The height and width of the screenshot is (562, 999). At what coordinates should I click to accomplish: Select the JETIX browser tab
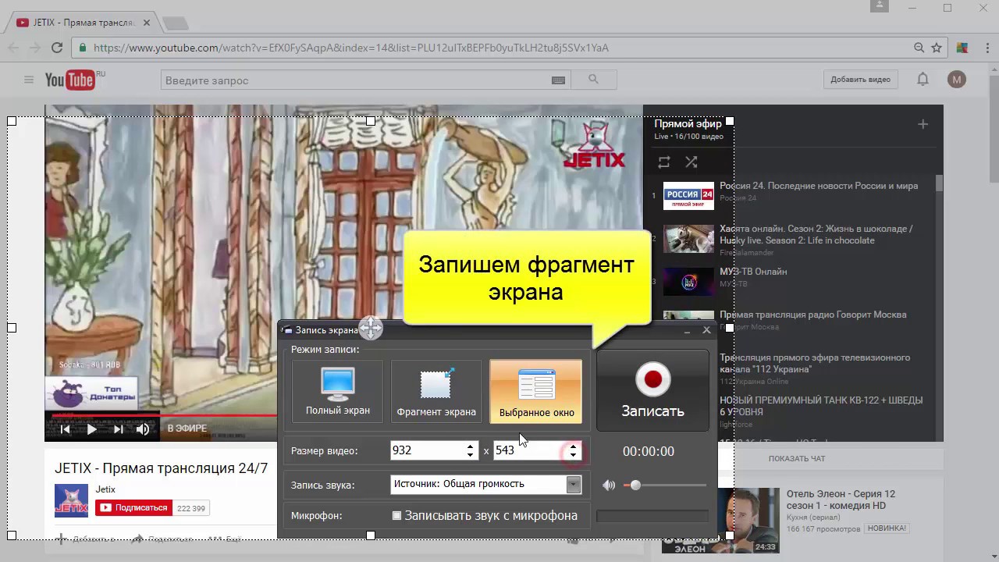(82, 23)
